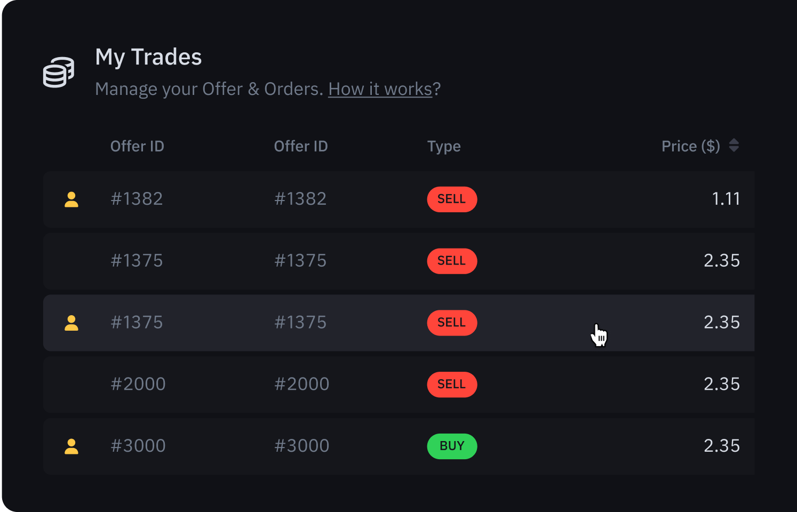797x512 pixels.
Task: Click the leftmost Offer ID column header
Action: 137,146
